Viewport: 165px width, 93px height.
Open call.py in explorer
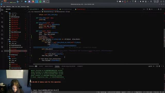pos(13,63)
